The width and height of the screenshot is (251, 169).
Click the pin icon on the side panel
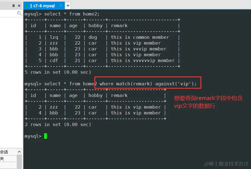point(13,6)
